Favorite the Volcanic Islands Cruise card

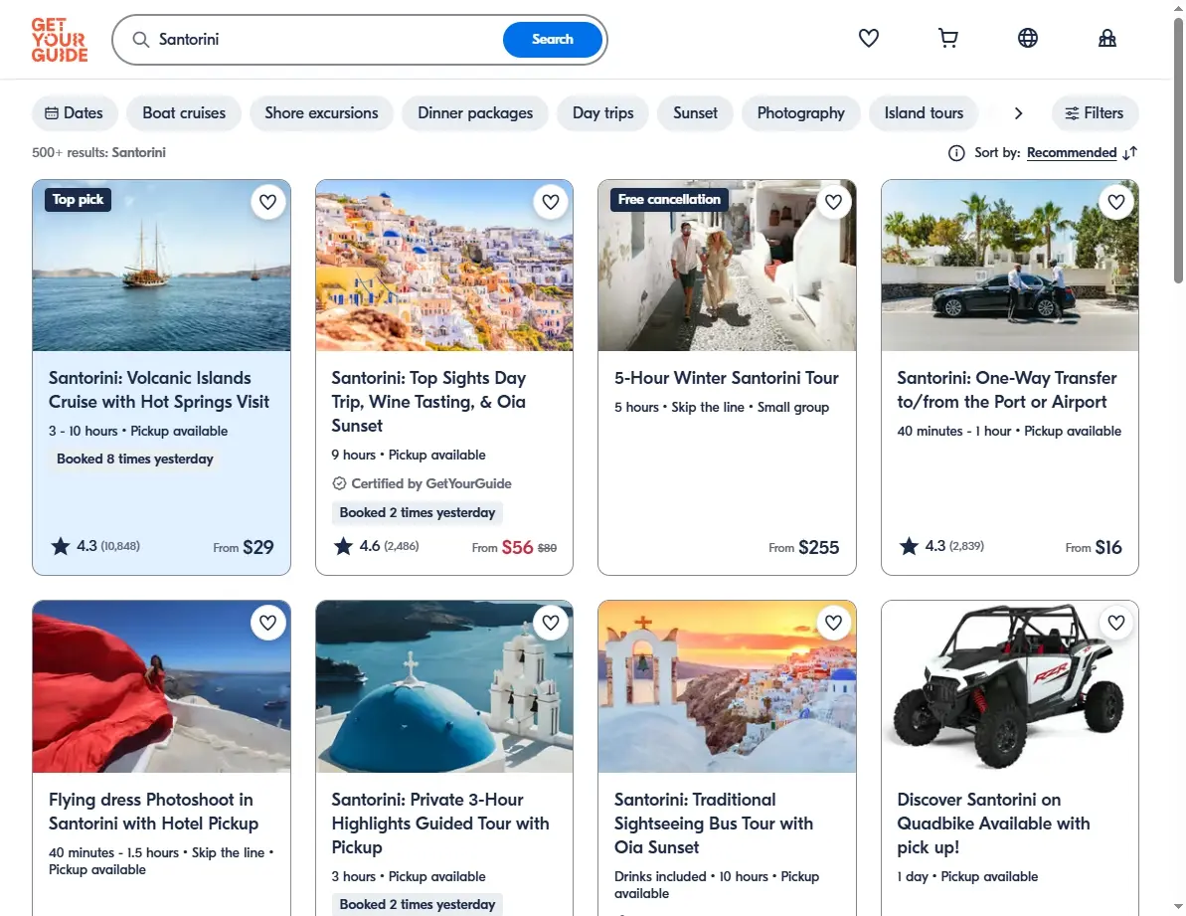267,202
